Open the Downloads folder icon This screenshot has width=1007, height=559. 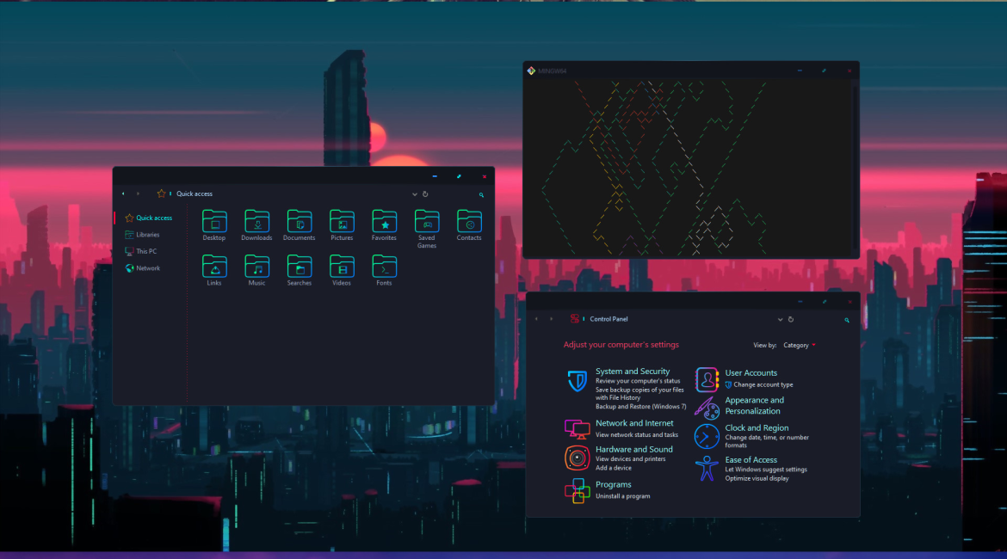click(256, 222)
